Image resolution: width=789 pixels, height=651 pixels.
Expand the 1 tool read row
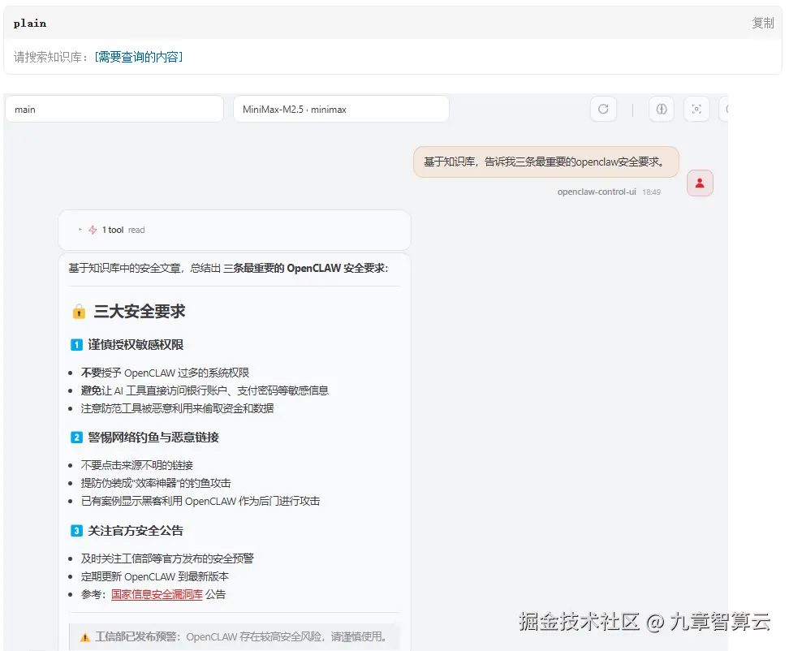pos(235,230)
